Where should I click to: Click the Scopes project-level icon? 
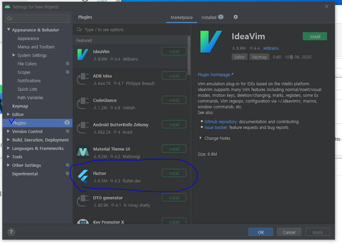[68, 72]
